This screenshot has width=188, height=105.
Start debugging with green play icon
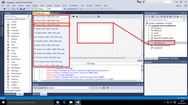(x=65, y=9)
